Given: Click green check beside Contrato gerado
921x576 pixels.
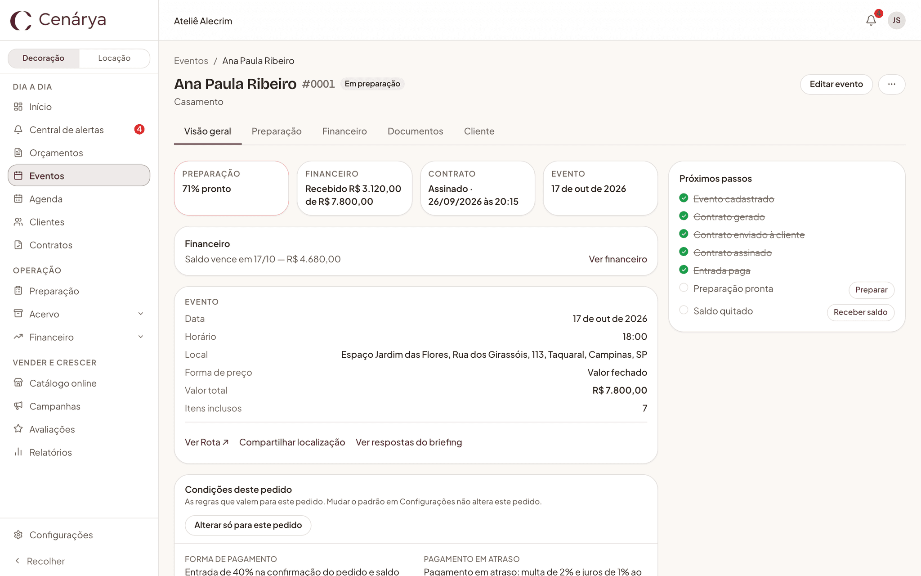Looking at the screenshot, I should pos(684,216).
